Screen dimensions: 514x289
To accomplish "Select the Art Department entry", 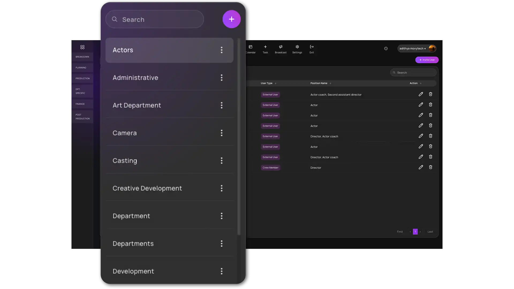I will tap(169, 105).
